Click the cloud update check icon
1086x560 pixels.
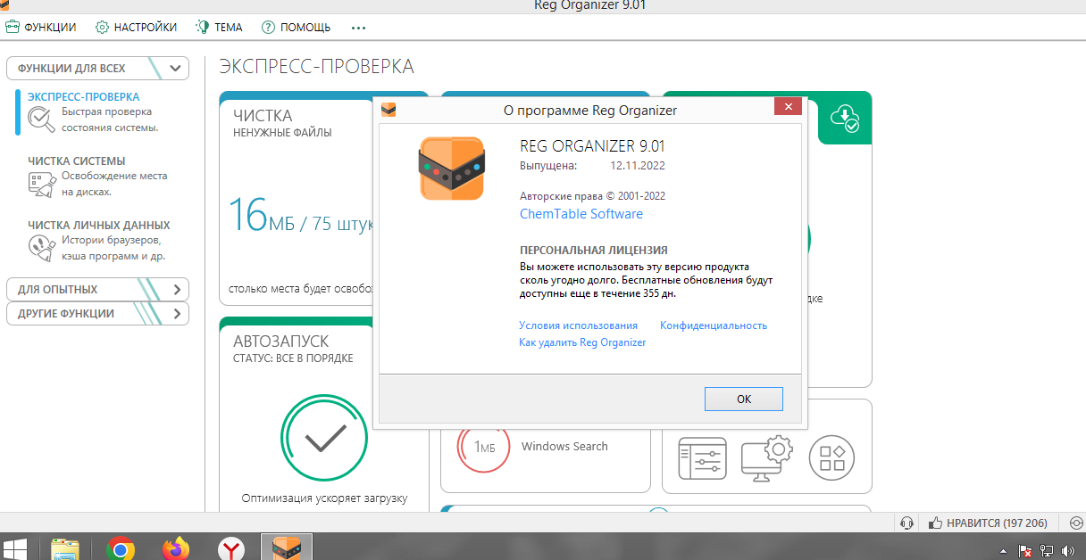coord(845,118)
